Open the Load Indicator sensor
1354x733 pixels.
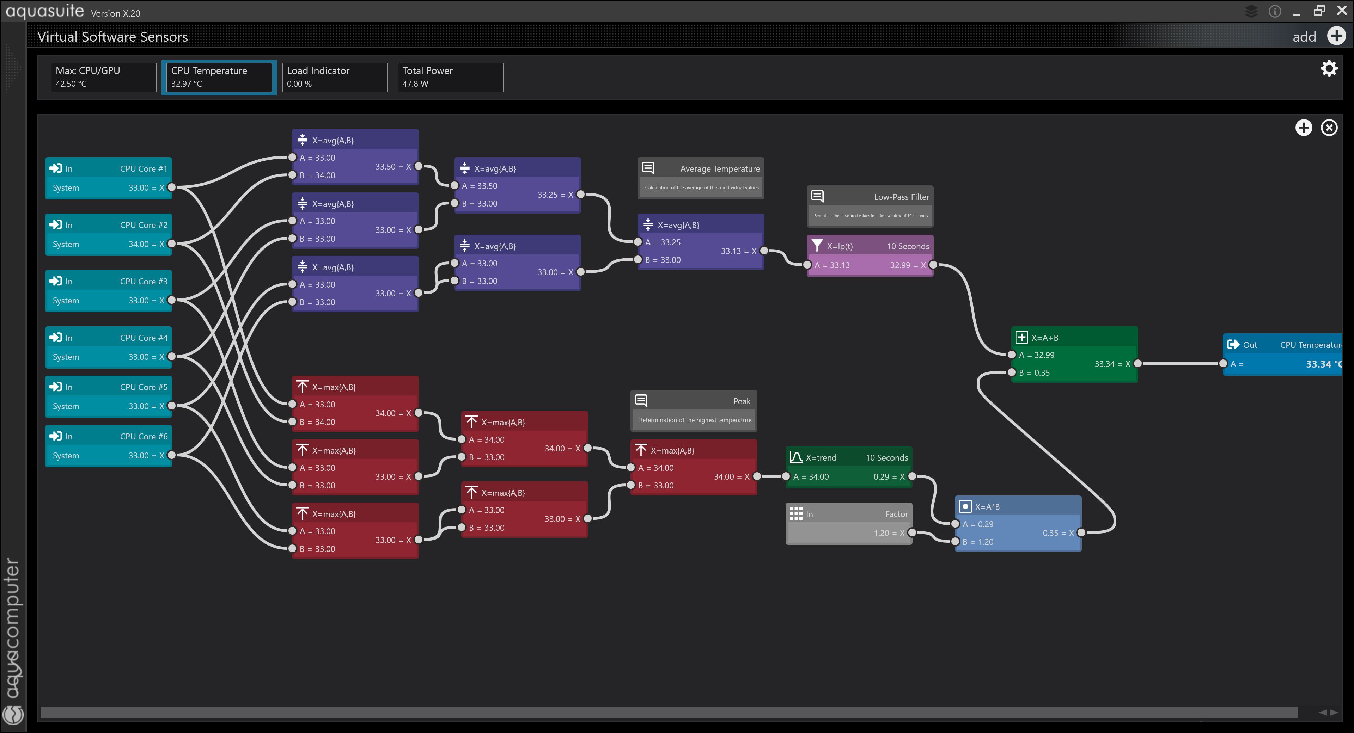(x=334, y=77)
